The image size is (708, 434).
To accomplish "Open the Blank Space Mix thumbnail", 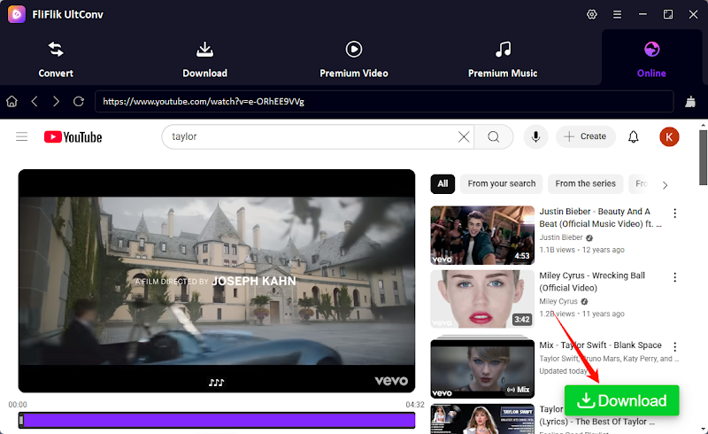I will pyautogui.click(x=482, y=368).
